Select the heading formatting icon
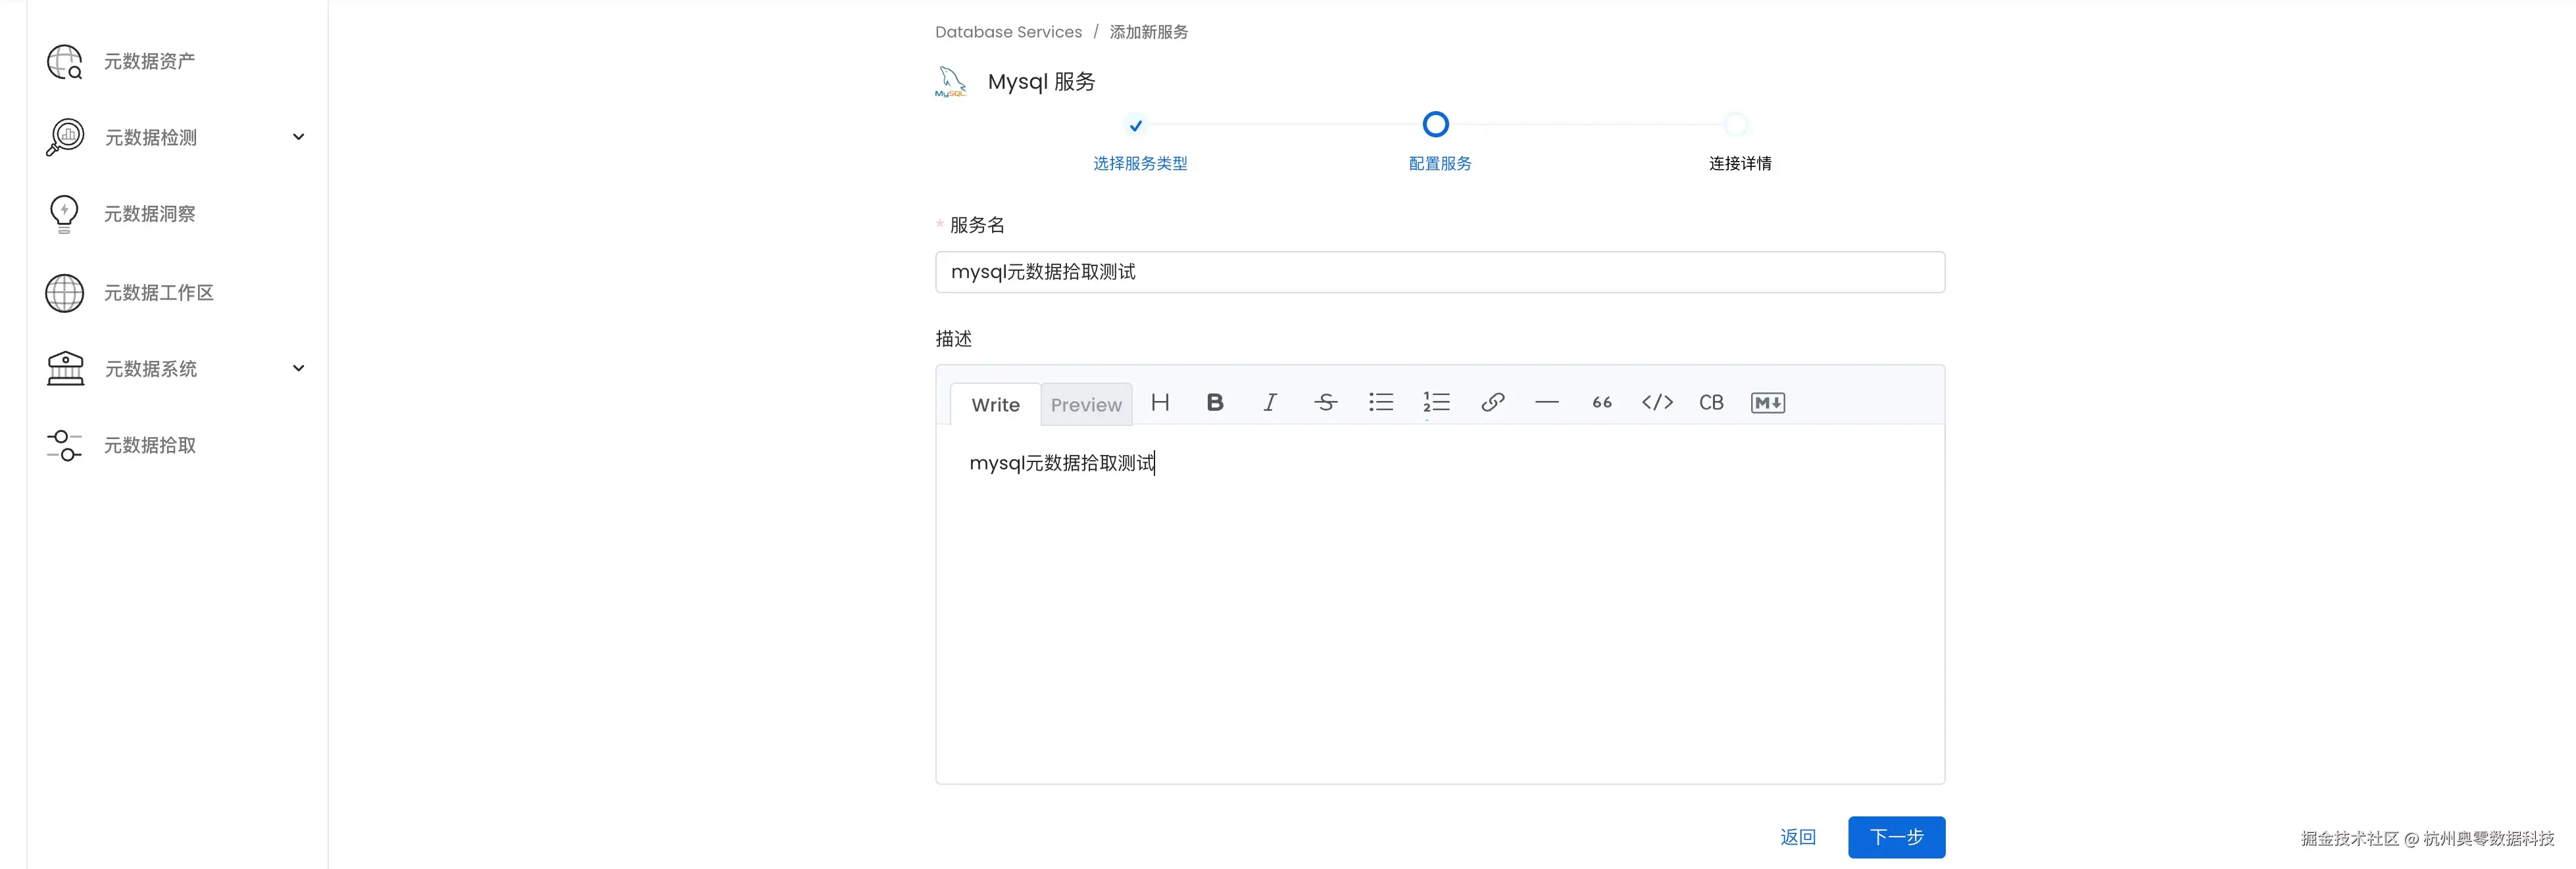Screen dimensions: 2576x869 [1160, 402]
